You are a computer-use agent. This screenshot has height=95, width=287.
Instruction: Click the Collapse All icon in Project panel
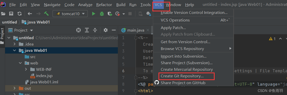[x=95, y=30]
